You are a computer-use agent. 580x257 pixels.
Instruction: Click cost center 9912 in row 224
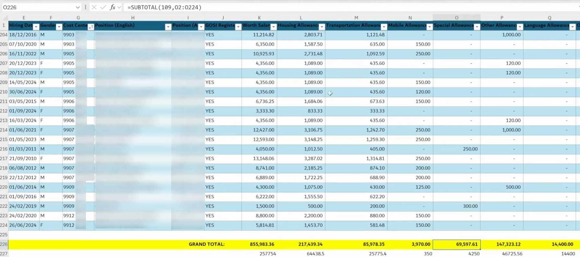69,225
